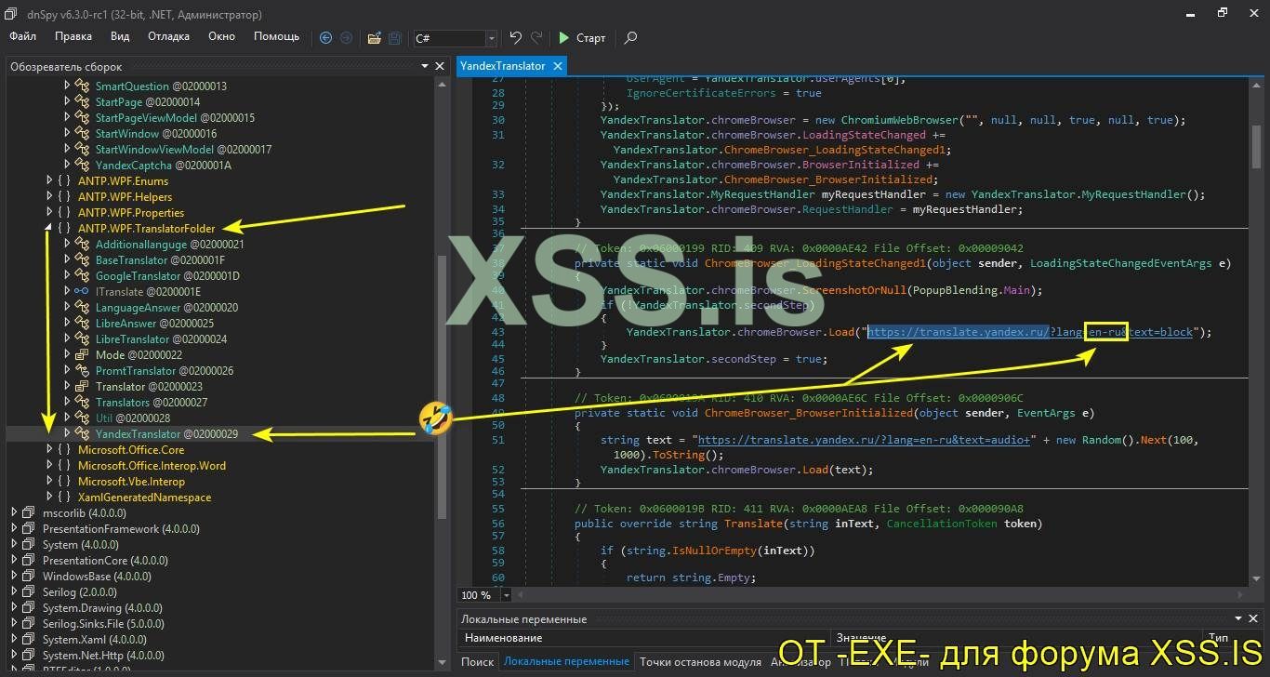Close the Обозреватель сборок panel
The image size is (1270, 677).
(440, 66)
